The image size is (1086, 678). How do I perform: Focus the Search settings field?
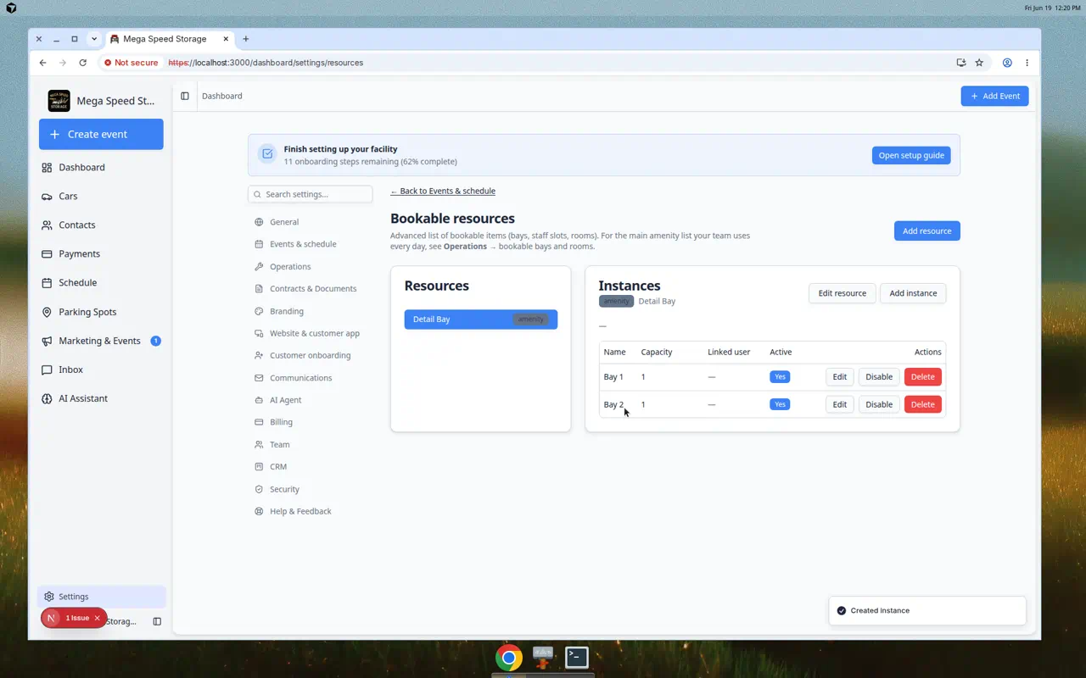point(311,194)
